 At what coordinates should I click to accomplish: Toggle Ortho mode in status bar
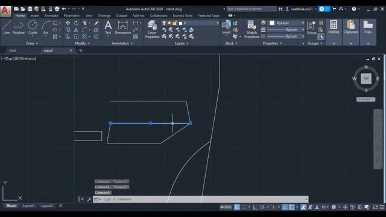(255, 207)
